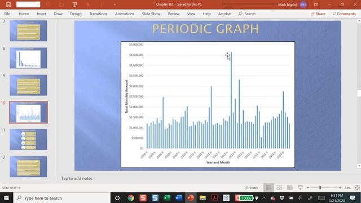Show hidden system tray icons chevron

click(264, 198)
